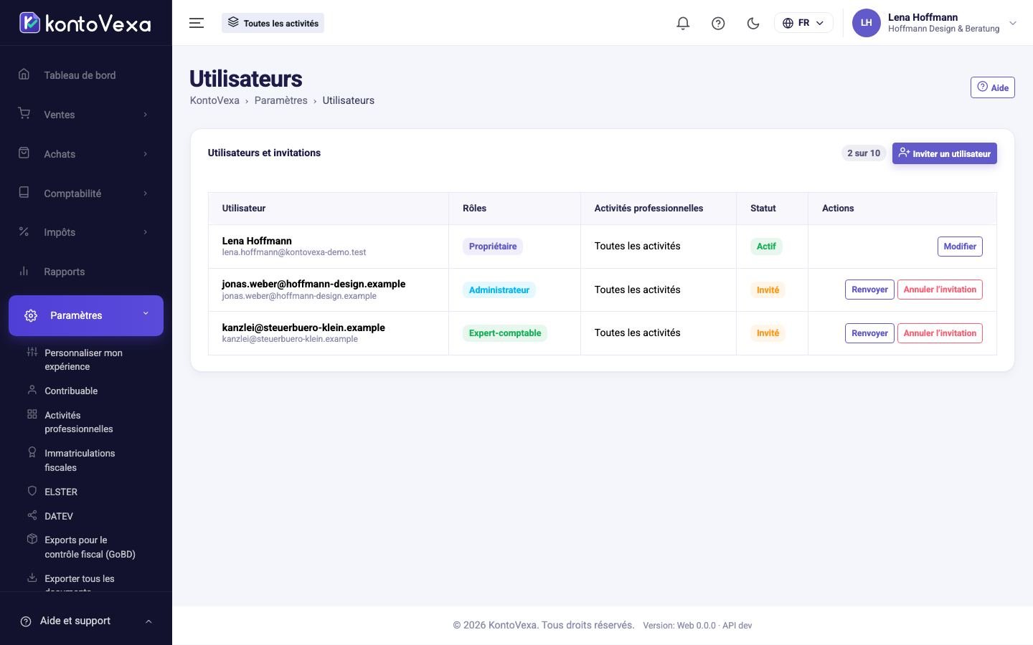
Task: Click Renvoyer for kanzlei invitation
Action: 869,333
